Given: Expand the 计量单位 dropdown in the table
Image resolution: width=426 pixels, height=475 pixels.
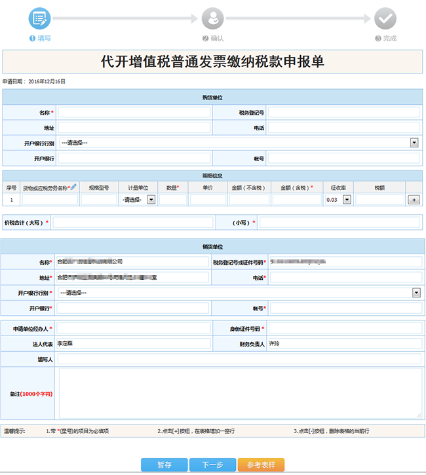Looking at the screenshot, I should point(151,200).
